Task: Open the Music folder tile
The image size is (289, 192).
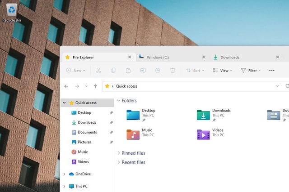Action: click(133, 134)
